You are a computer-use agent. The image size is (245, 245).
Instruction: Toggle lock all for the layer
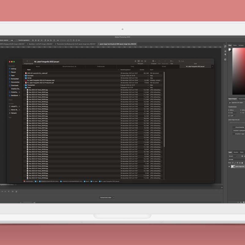click(x=242, y=163)
